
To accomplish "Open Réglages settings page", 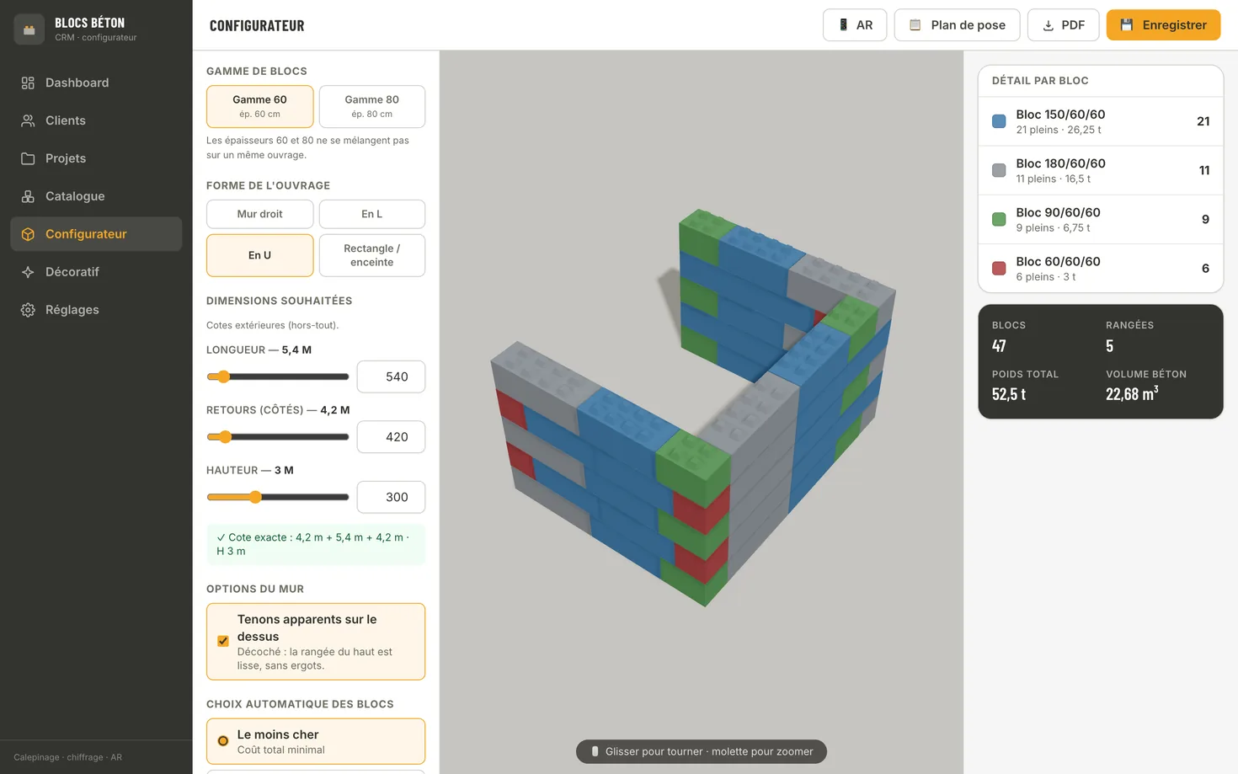I will click(x=96, y=310).
